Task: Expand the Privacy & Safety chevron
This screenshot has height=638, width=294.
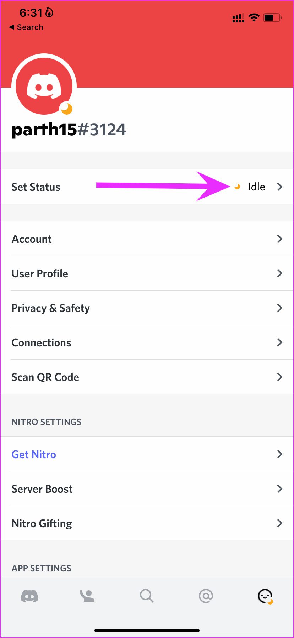Action: click(x=280, y=308)
